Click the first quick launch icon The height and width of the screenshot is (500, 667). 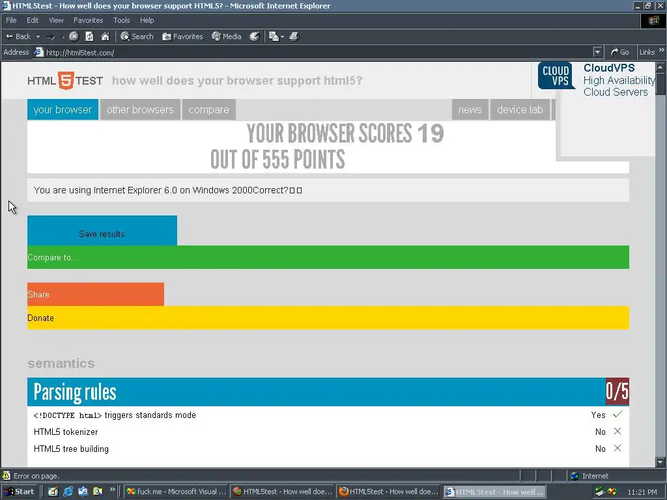click(x=53, y=492)
